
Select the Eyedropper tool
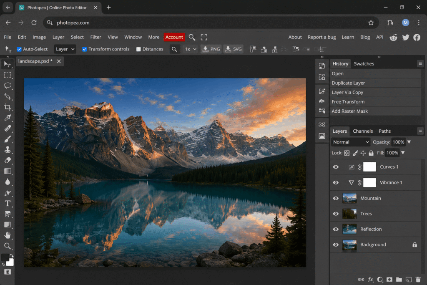click(8, 118)
